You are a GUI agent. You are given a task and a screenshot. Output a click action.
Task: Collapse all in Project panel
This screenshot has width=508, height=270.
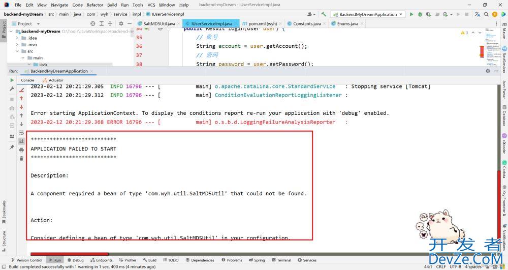pyautogui.click(x=110, y=24)
